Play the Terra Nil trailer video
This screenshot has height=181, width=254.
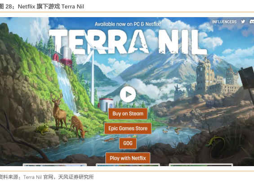point(128,94)
